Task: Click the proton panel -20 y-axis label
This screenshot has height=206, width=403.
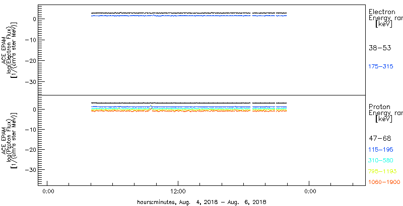Action: 31,149
